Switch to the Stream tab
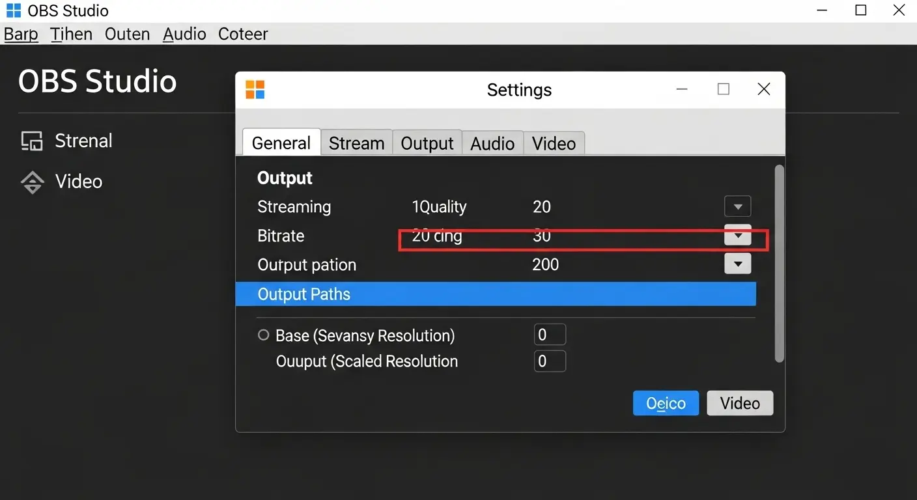The height and width of the screenshot is (500, 917). click(x=356, y=143)
